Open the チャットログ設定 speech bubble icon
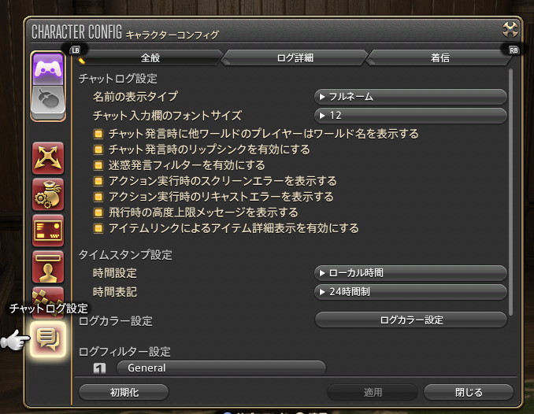Viewport: 534px width, 414px height. [x=48, y=339]
